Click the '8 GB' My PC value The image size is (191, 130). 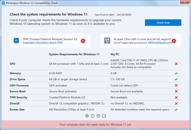tap(114, 73)
